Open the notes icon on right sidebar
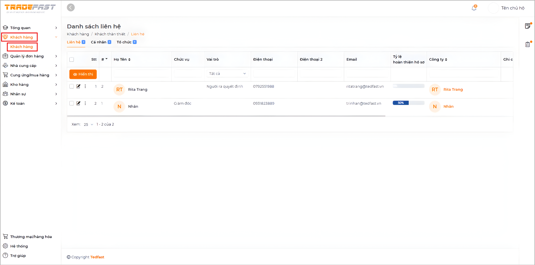Screen dimensions: 535x265 tap(527, 26)
